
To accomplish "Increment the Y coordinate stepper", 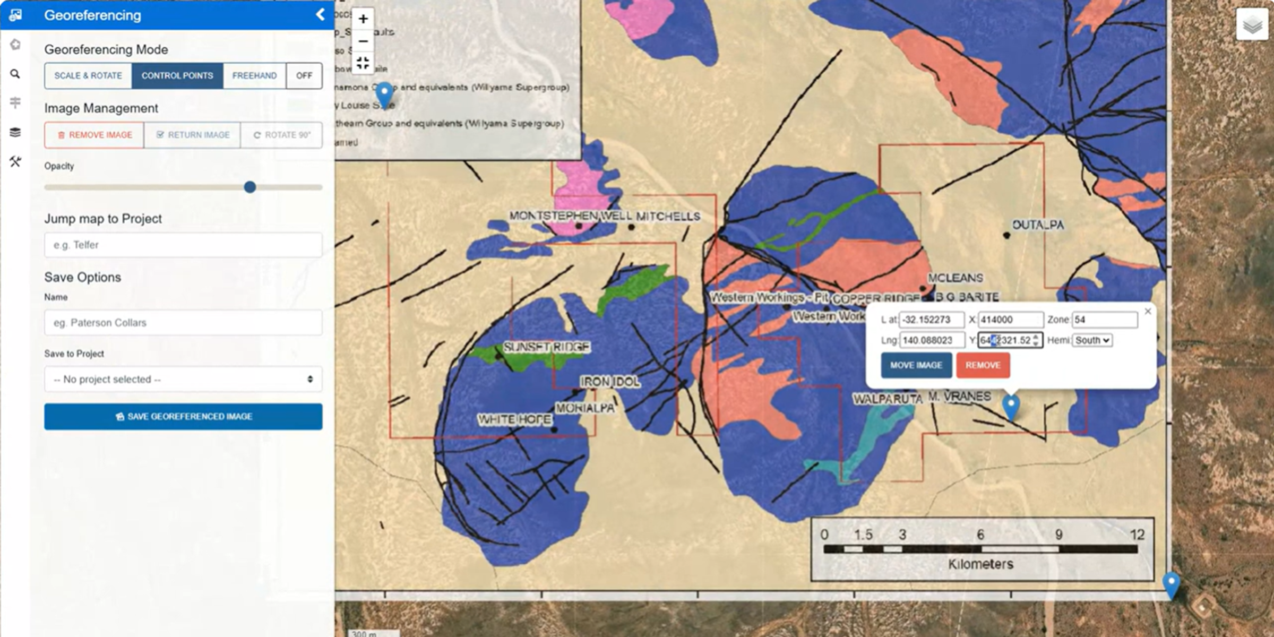I will (x=1036, y=337).
